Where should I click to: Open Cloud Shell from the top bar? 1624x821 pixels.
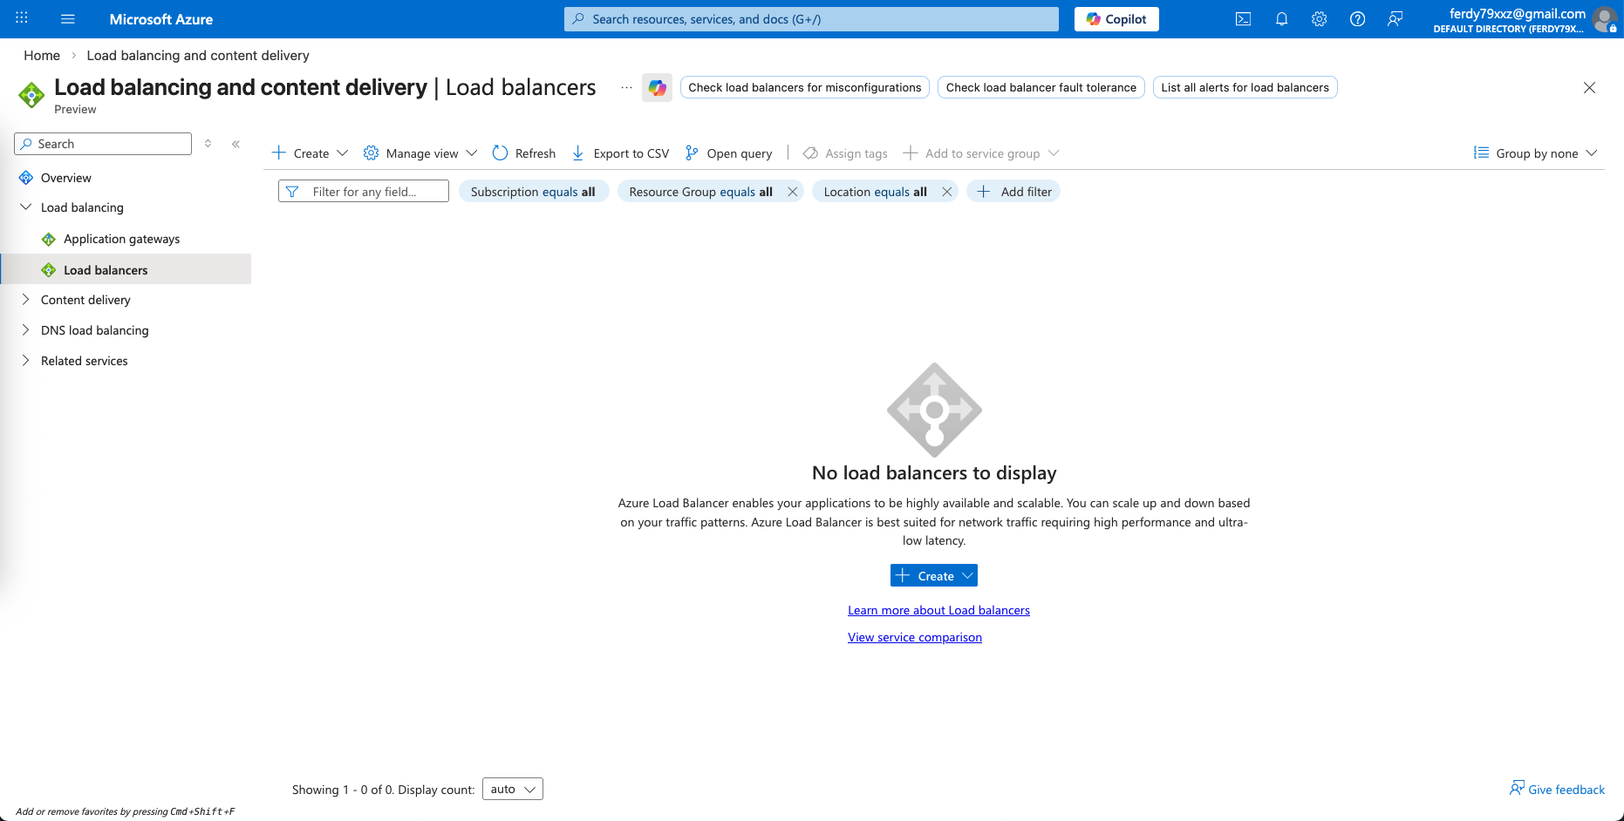click(x=1243, y=19)
